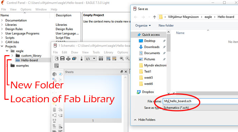Click the navigation pane scrollbar down arrow

pyautogui.click(x=169, y=93)
